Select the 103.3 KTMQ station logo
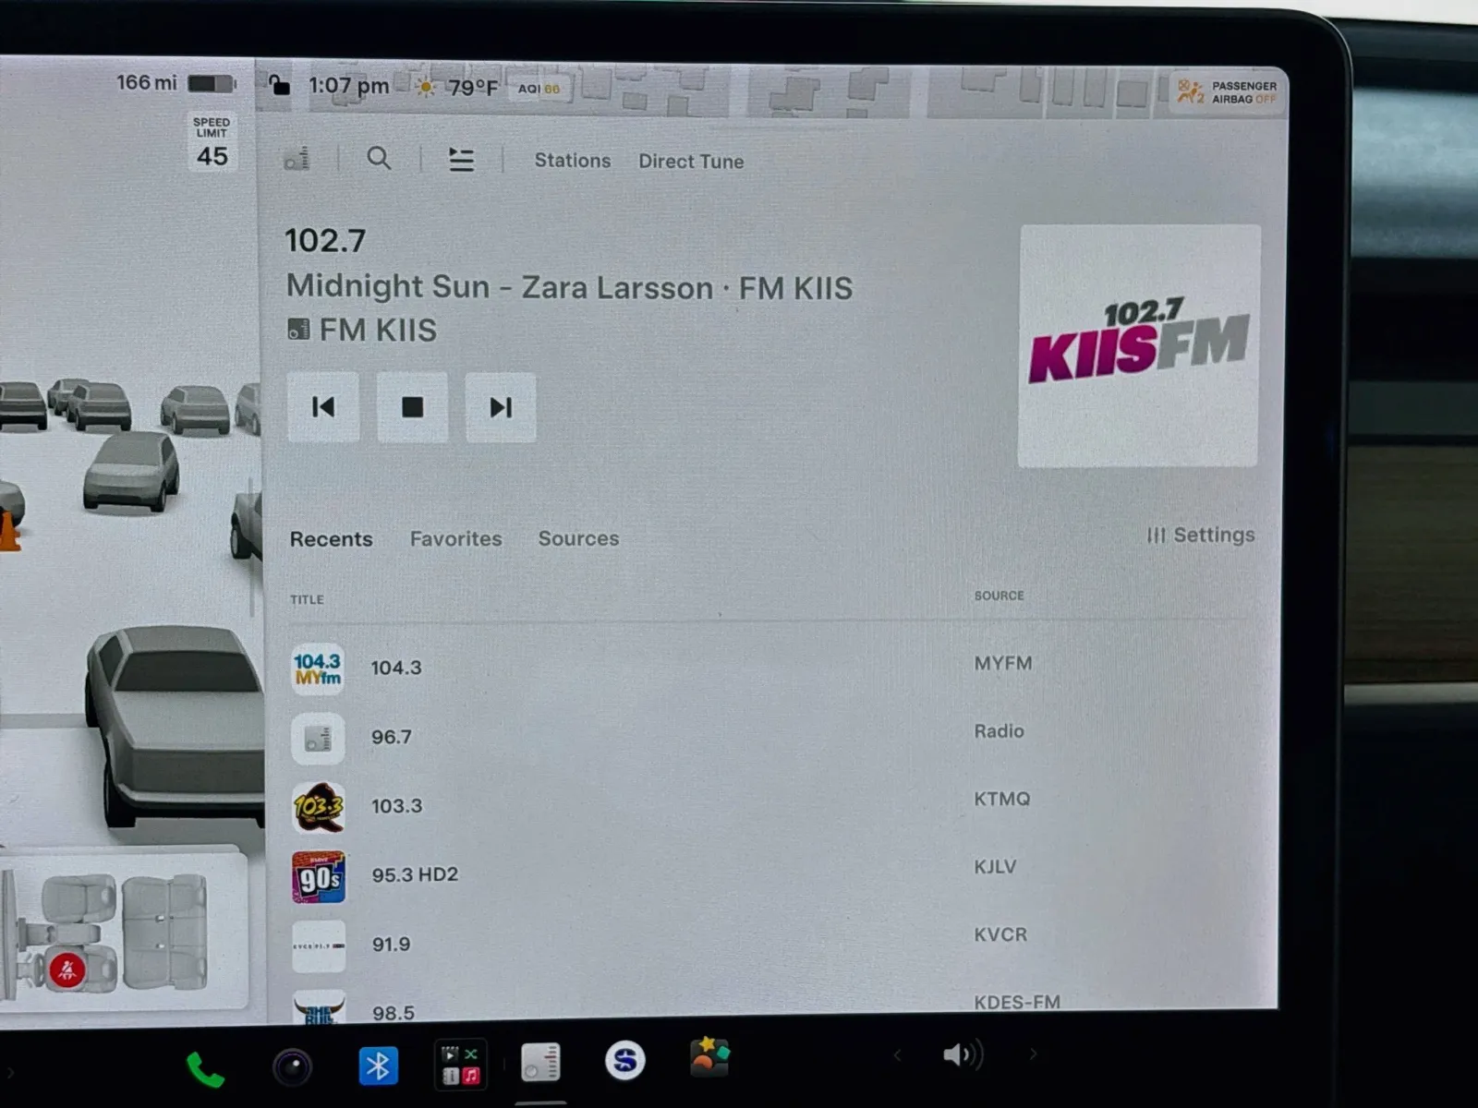This screenshot has height=1108, width=1478. pyautogui.click(x=319, y=808)
